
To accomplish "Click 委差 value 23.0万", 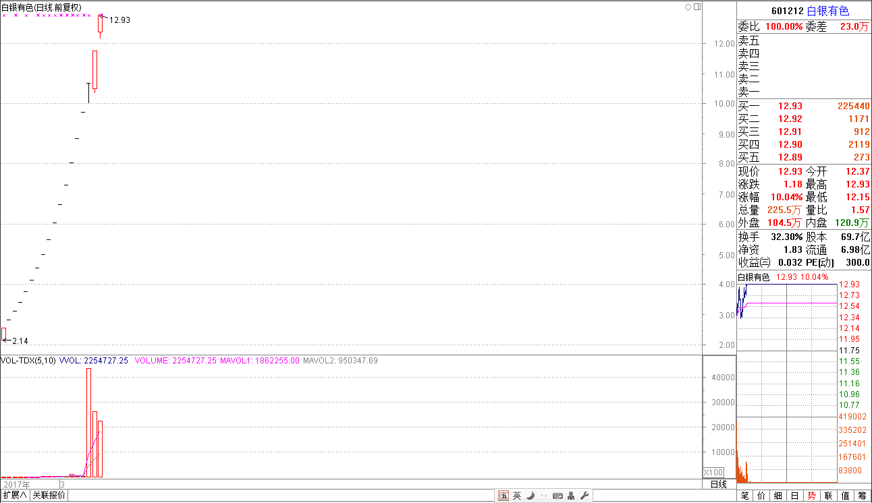I will (x=855, y=27).
